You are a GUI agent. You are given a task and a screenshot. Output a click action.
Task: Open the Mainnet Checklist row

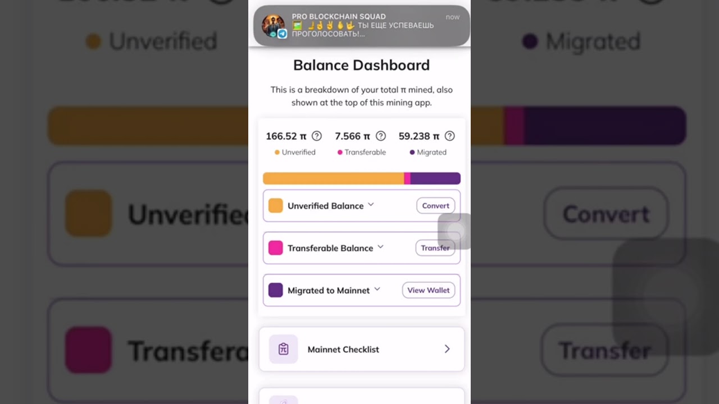pos(362,349)
